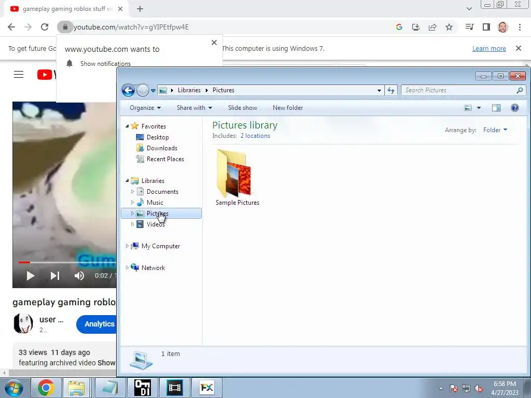The image size is (531, 398).
Task: Refresh the Pictures folder view
Action: point(391,90)
